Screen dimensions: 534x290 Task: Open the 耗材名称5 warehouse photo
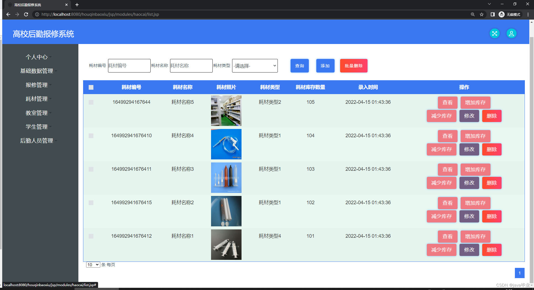(226, 111)
